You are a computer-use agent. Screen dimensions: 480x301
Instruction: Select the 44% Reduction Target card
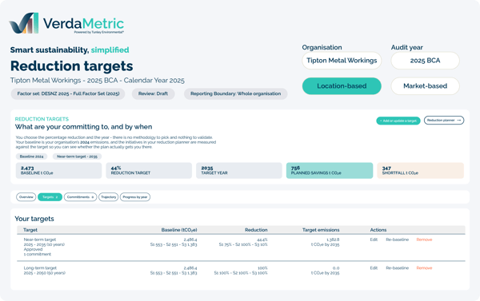[x=149, y=171]
